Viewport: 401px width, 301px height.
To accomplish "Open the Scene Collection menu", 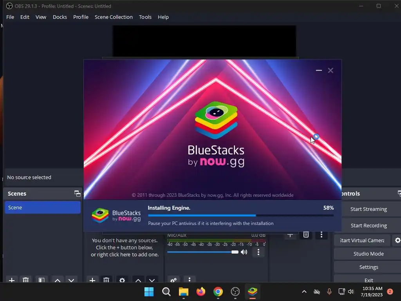I will click(114, 17).
